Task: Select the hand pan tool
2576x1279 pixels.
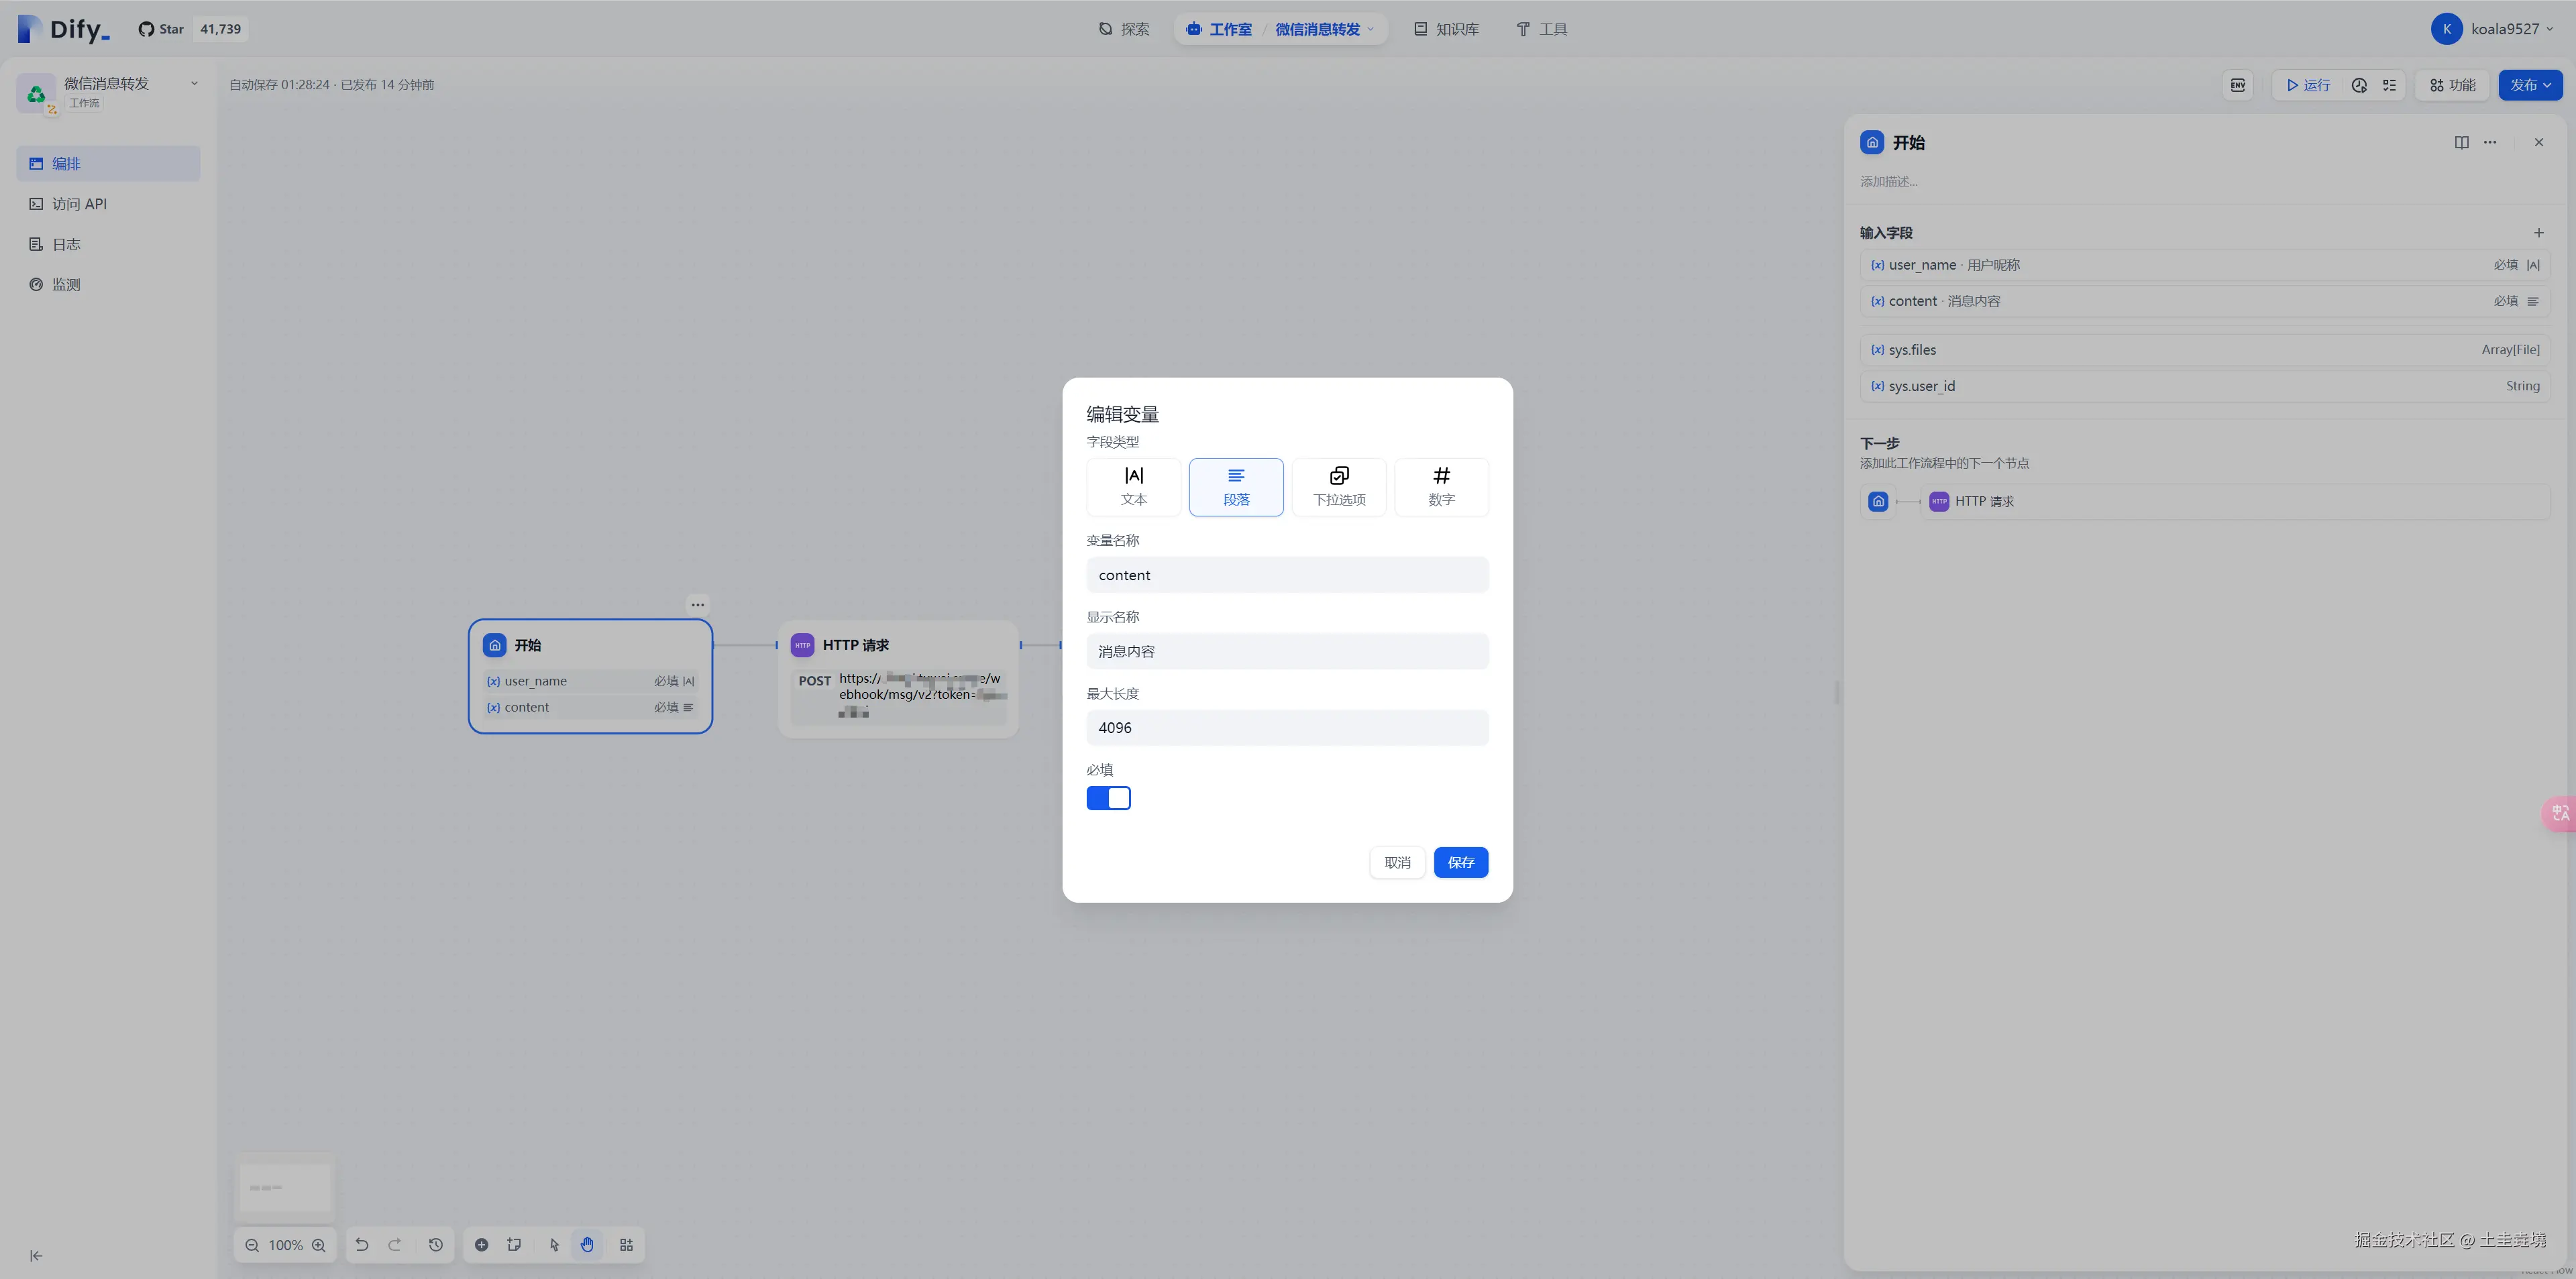Action: click(587, 1245)
